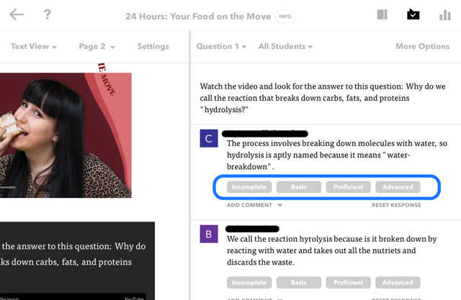
Task: Click student B's answer text 'We call the reaction hyrolysis'
Action: [x=331, y=250]
